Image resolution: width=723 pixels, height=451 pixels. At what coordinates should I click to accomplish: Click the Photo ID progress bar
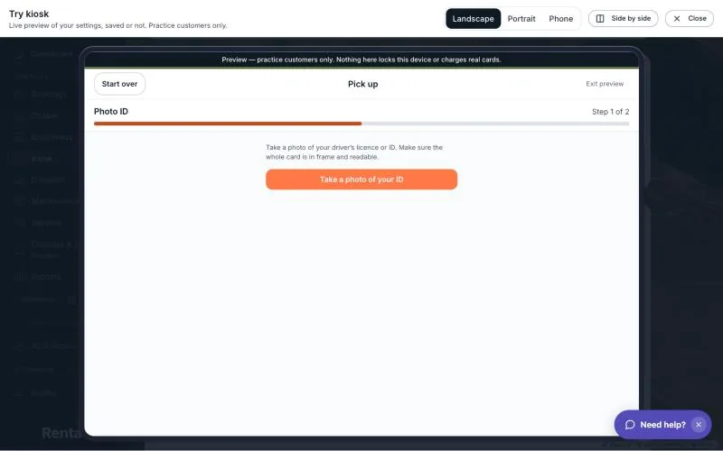361,124
